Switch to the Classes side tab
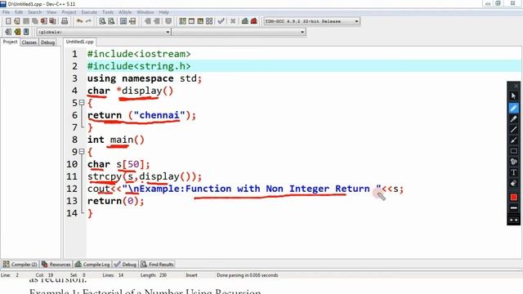The height and width of the screenshot is (294, 523). pos(29,42)
